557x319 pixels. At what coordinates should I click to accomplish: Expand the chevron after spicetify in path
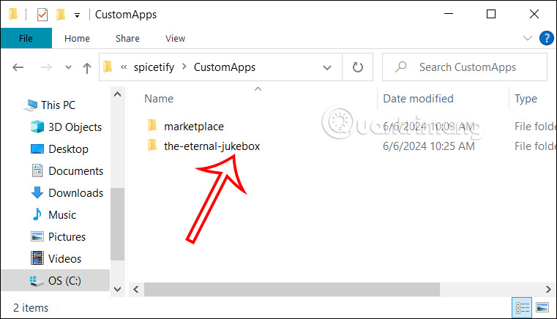click(x=184, y=67)
